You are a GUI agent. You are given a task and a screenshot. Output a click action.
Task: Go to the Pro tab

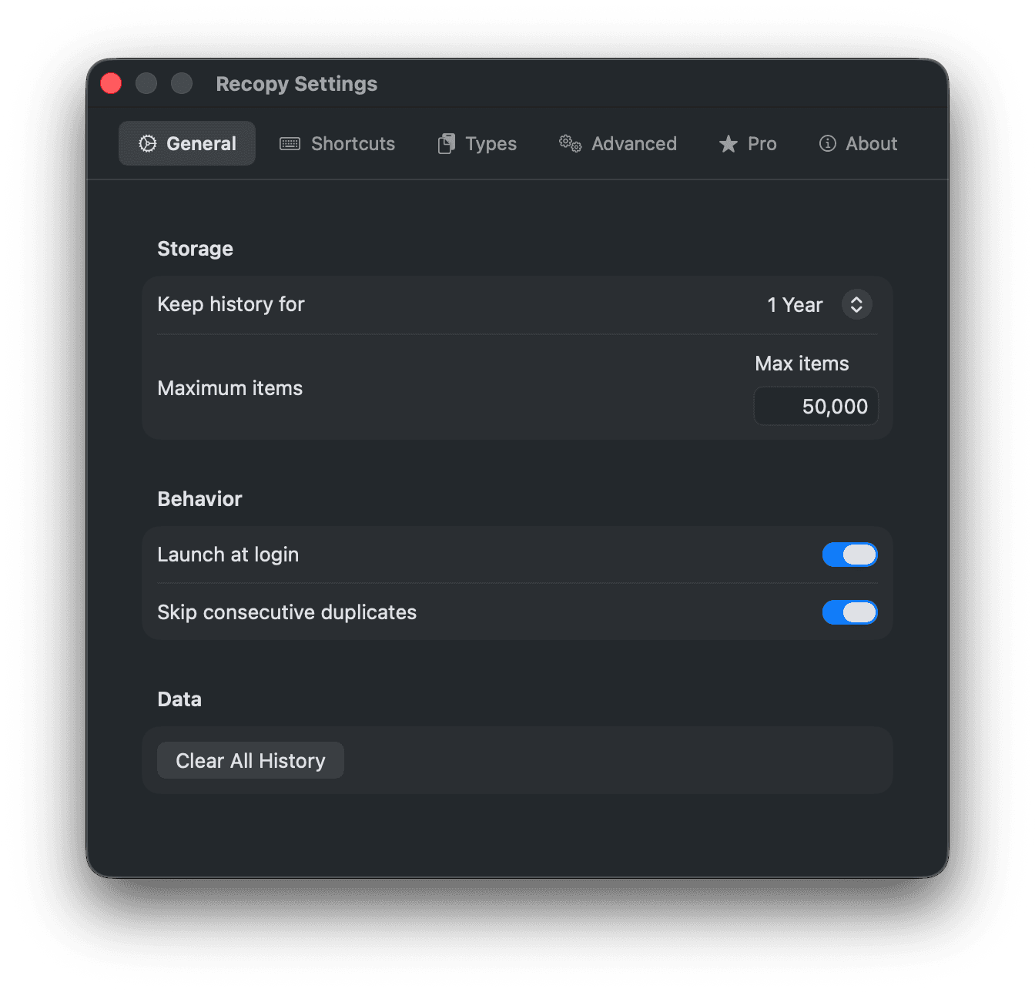(747, 143)
